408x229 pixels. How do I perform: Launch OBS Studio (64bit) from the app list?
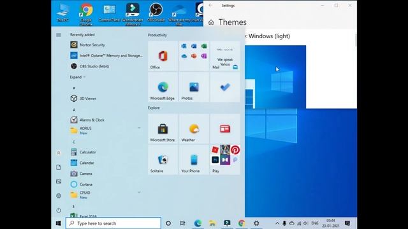[106, 66]
